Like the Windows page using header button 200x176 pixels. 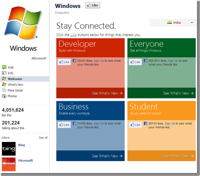tap(93, 5)
